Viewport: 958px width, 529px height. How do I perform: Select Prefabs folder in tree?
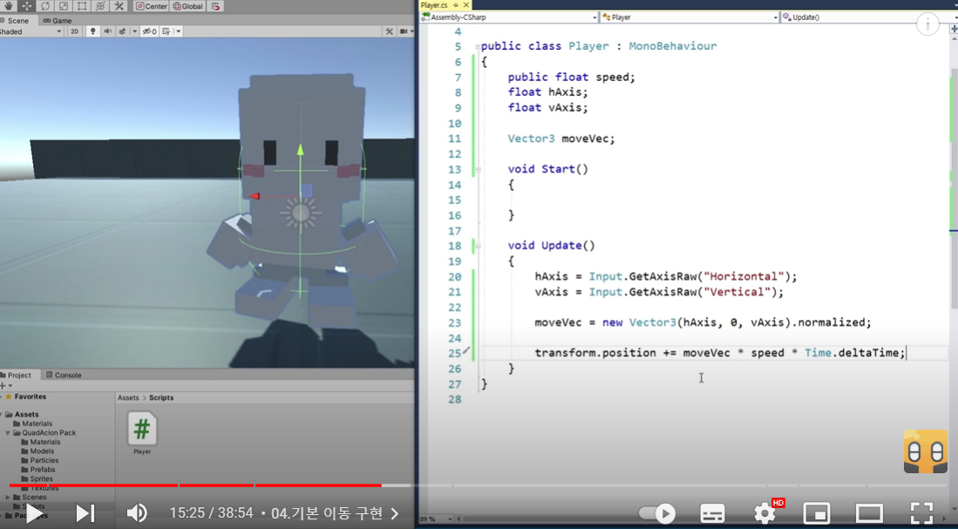pyautogui.click(x=43, y=469)
